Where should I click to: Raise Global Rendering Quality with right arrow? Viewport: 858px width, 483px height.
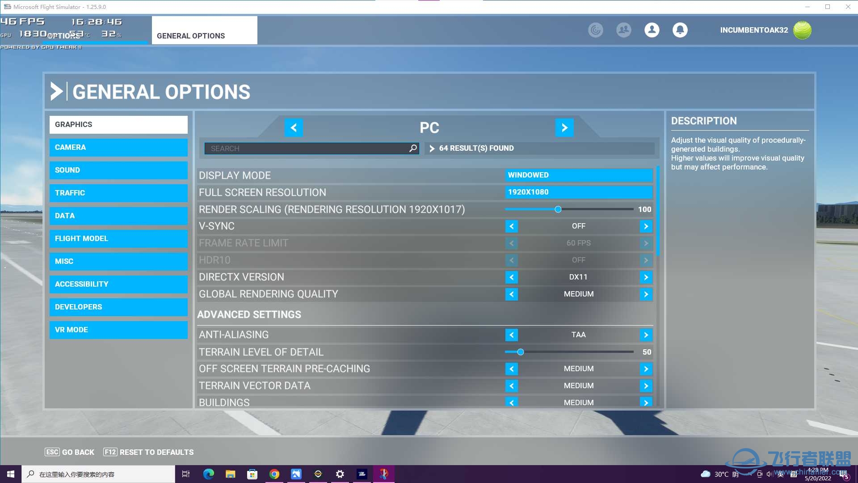tap(646, 294)
